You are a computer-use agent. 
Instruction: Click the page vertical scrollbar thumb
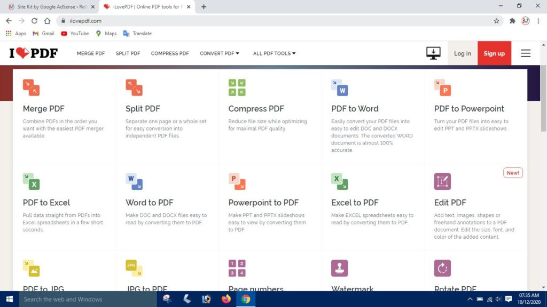(x=543, y=98)
